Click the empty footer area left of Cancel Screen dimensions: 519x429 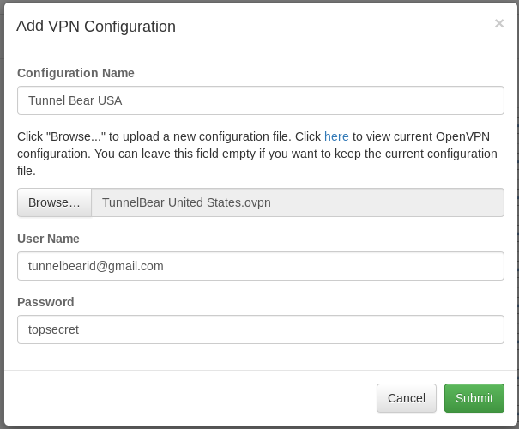tap(189, 398)
